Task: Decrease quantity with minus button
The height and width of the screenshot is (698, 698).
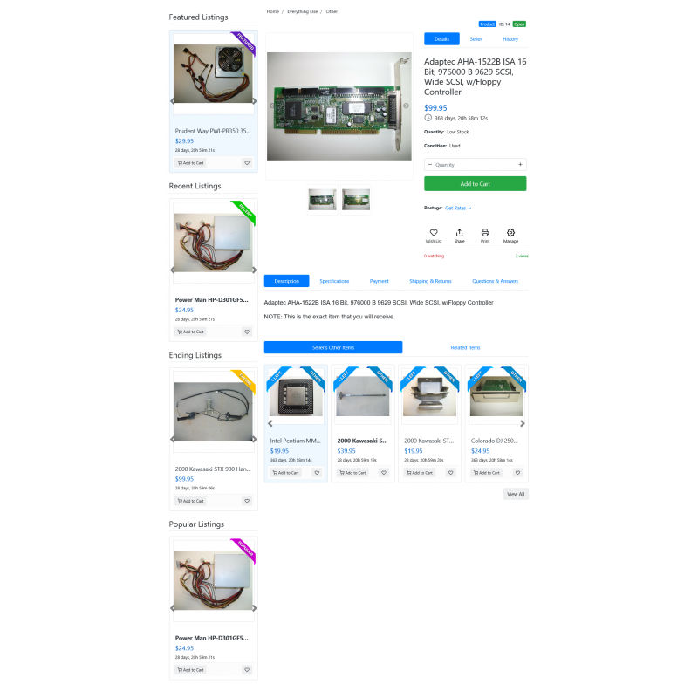Action: tap(430, 165)
